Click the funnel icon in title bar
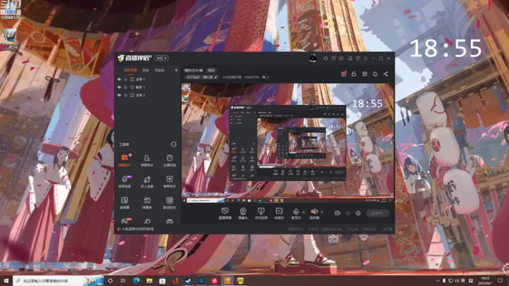 click(x=358, y=58)
